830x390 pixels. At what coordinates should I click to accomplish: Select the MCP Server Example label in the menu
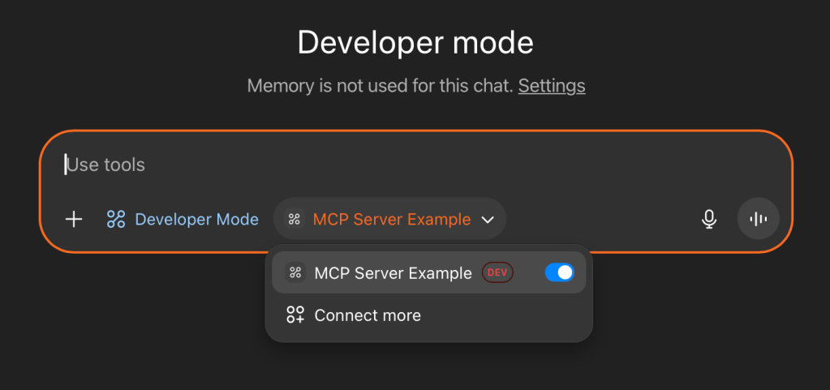click(393, 273)
